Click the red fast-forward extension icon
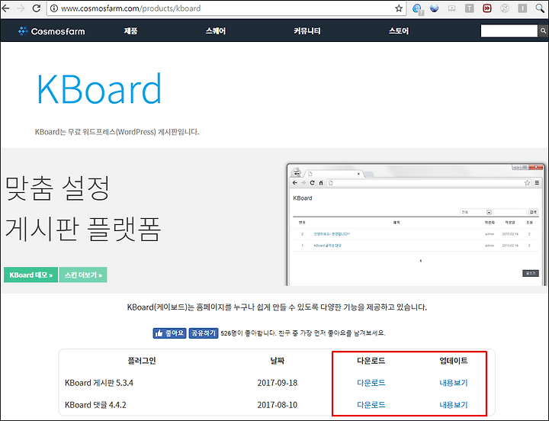The image size is (549, 421). (x=487, y=8)
